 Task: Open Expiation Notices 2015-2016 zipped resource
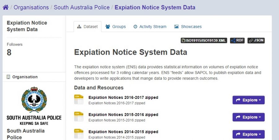(123, 115)
